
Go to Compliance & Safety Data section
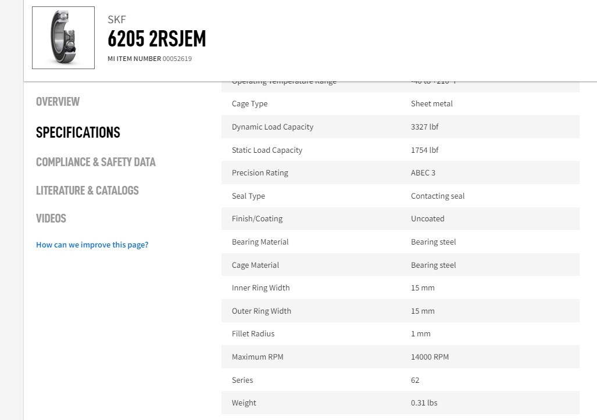96,162
